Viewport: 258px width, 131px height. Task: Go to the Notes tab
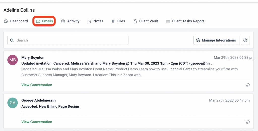[x=95, y=21]
